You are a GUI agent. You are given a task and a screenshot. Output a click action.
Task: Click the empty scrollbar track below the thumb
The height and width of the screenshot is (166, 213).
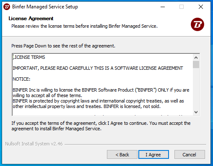coord(196,89)
